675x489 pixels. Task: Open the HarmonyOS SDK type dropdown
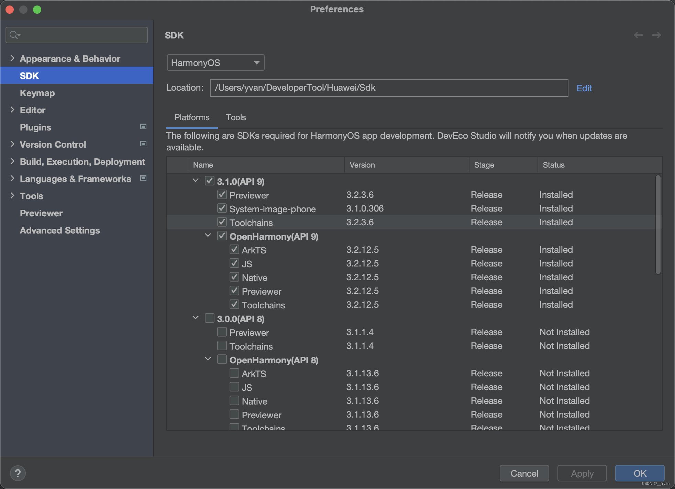(215, 63)
